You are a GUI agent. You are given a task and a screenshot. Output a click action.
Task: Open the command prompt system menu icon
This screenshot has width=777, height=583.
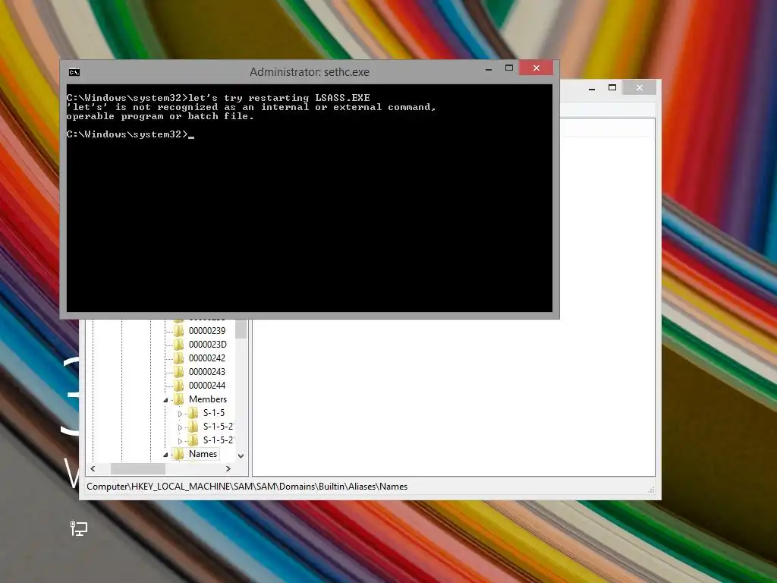(74, 72)
